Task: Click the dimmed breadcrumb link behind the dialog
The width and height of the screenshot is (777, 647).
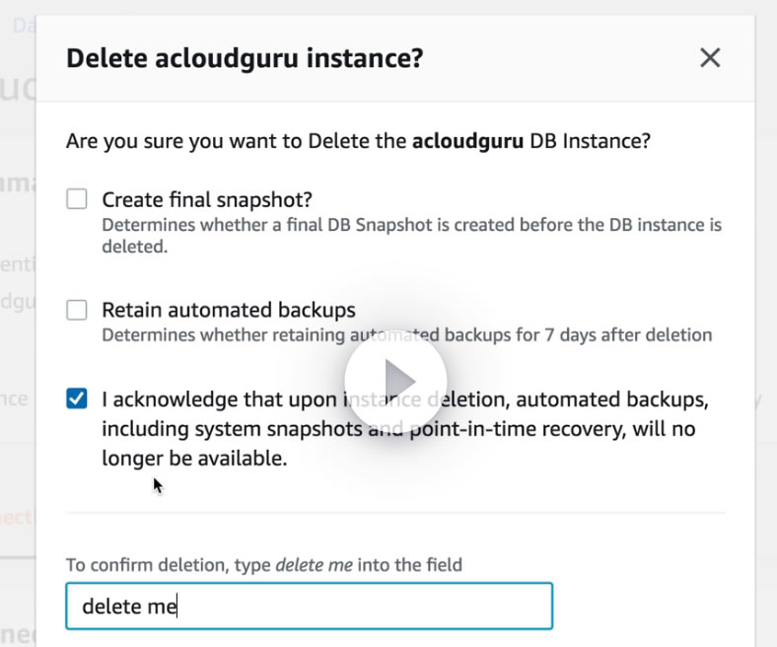Action: point(22,26)
